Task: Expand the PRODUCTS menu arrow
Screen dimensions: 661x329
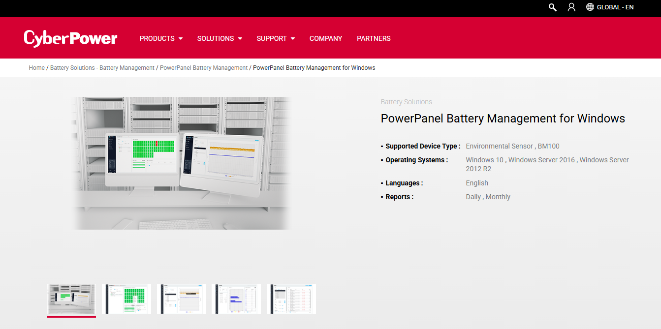Action: [181, 38]
